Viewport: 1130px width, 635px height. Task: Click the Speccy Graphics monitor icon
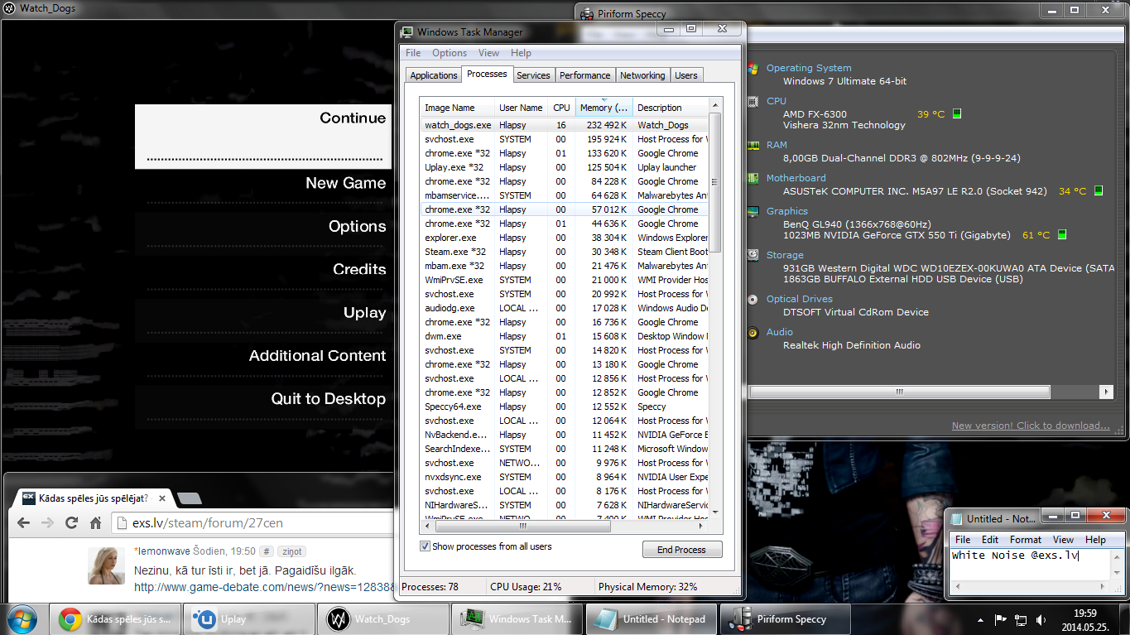coord(753,211)
